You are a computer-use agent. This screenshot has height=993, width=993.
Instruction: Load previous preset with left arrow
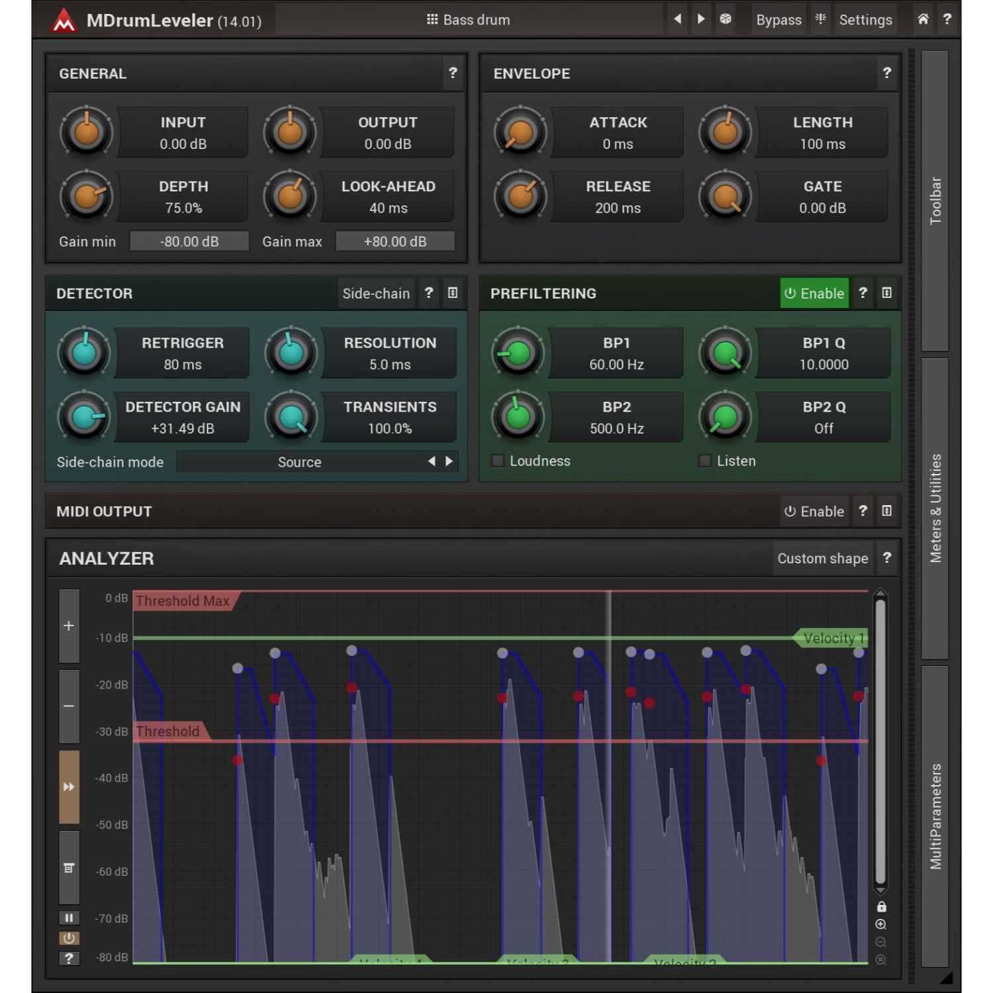point(677,19)
